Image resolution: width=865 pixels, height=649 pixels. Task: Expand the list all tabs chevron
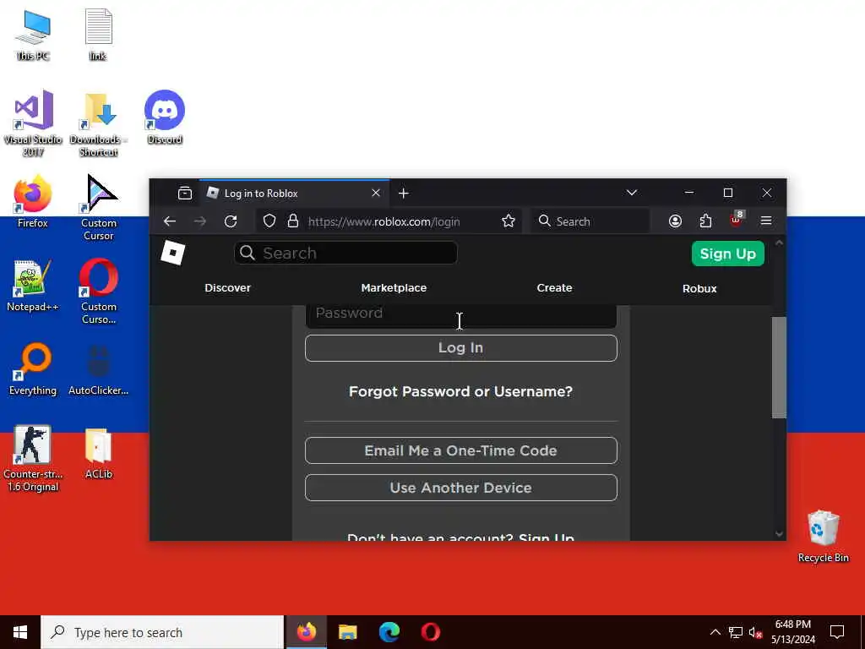coord(632,193)
